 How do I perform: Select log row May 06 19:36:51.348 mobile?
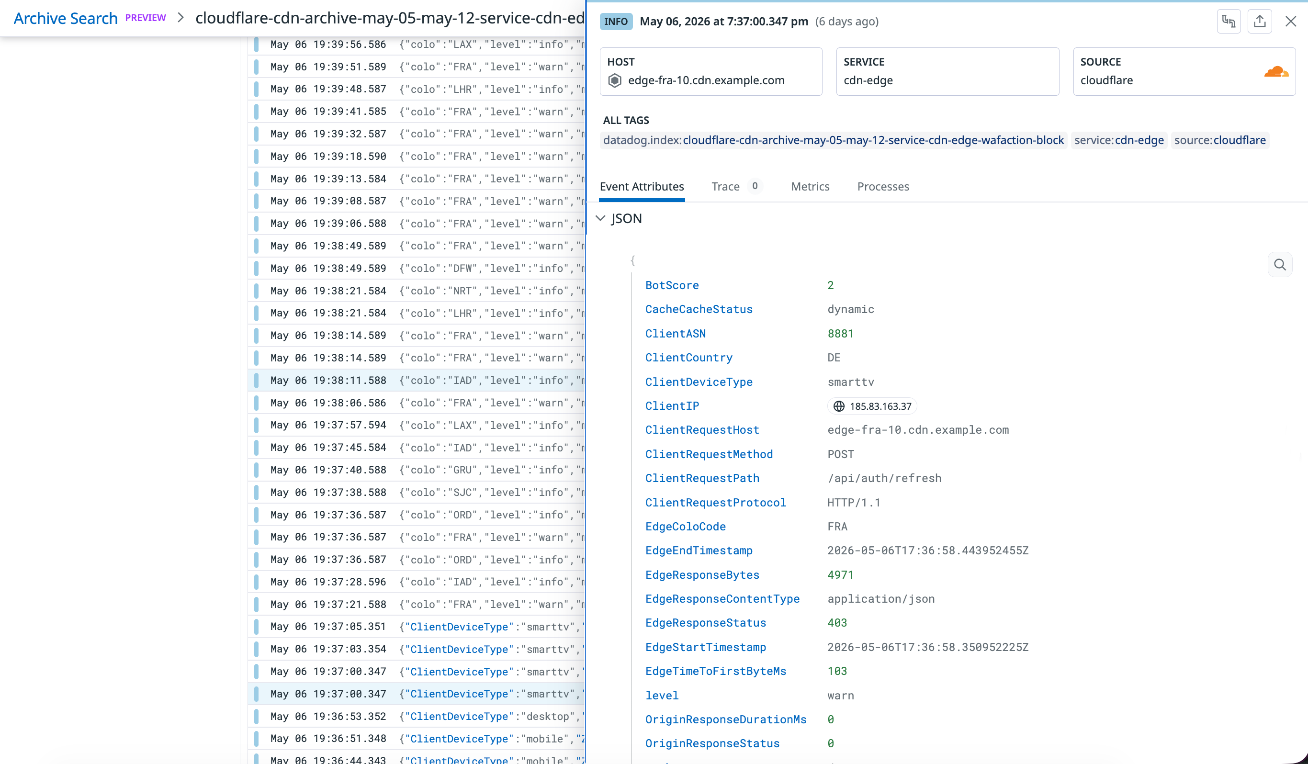417,739
